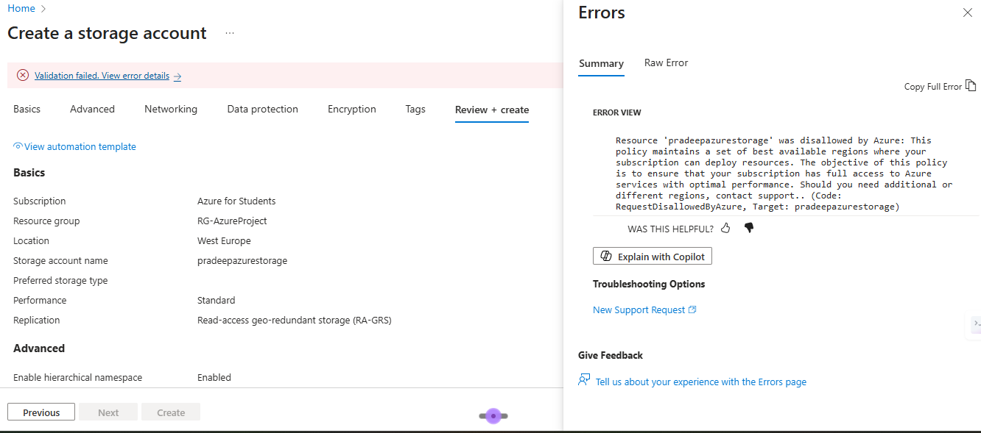The width and height of the screenshot is (981, 433).
Task: Click Copy Full Error text
Action: tap(932, 86)
